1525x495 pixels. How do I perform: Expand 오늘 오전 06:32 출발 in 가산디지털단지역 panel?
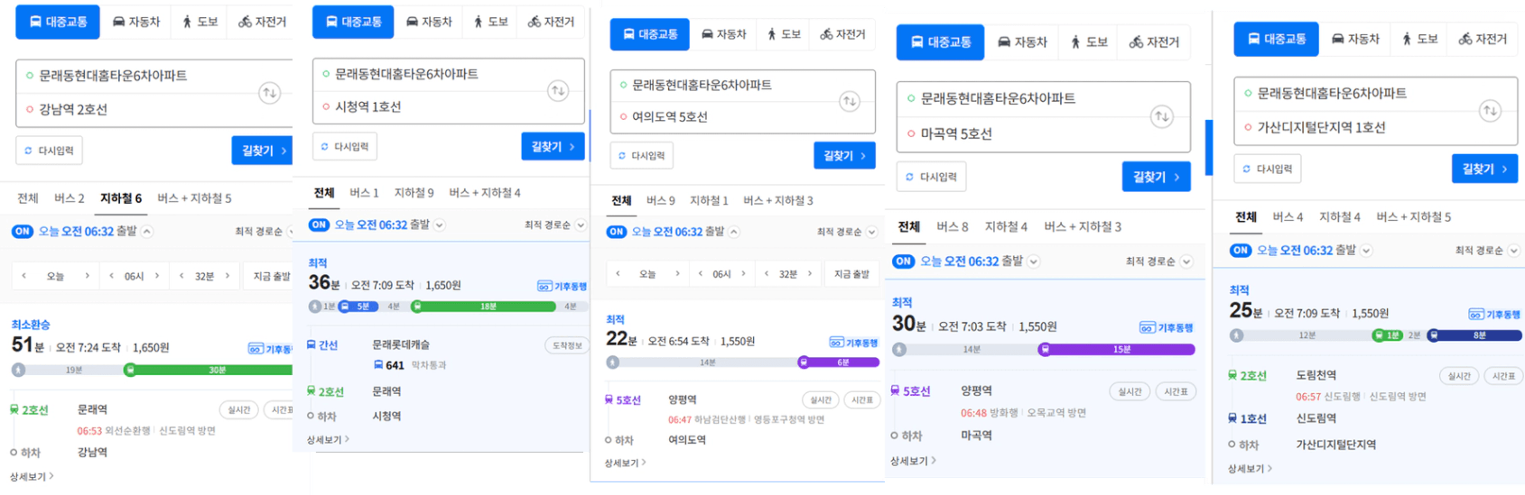[x=1366, y=250]
